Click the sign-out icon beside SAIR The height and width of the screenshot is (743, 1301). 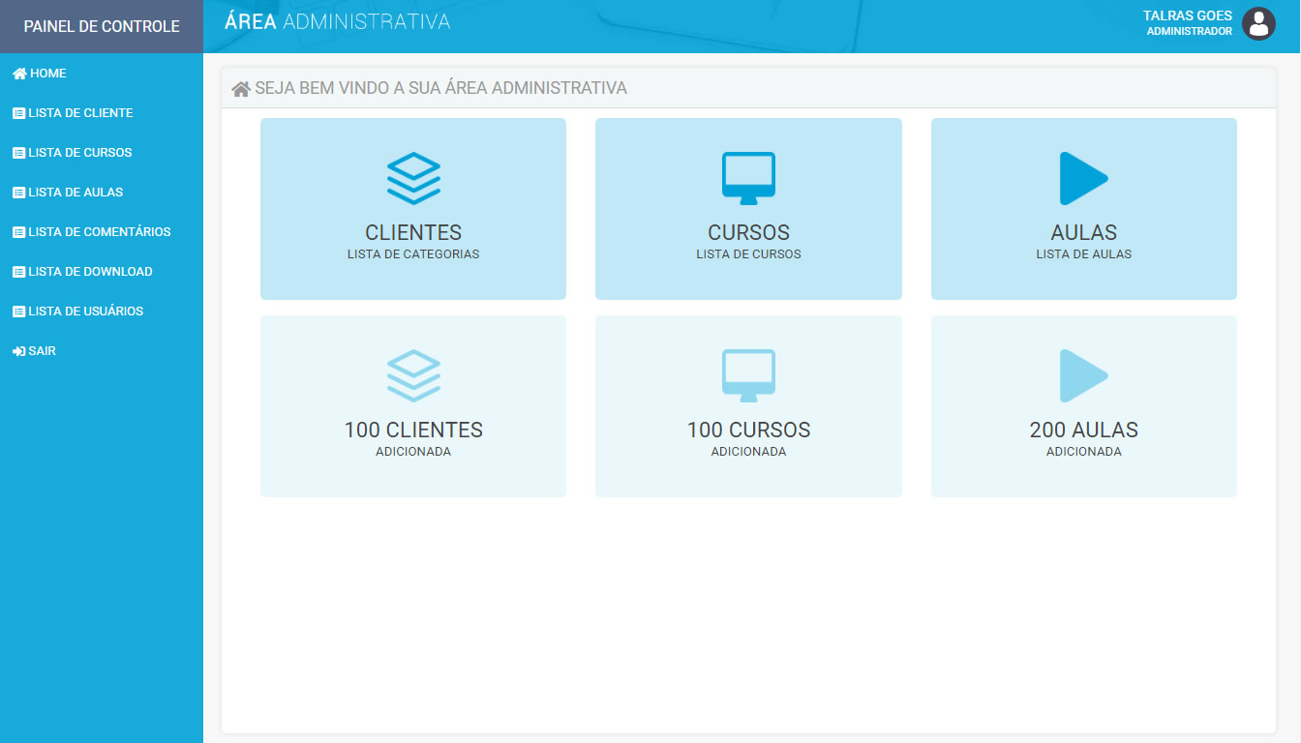coord(18,351)
